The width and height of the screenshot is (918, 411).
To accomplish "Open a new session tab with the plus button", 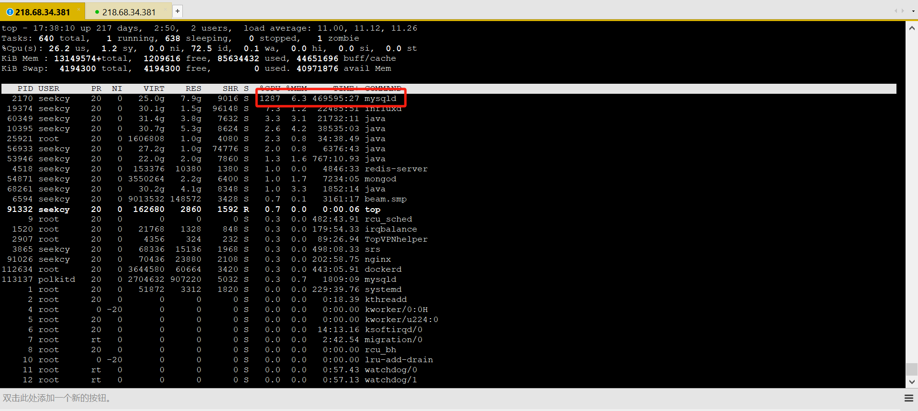I will (177, 11).
